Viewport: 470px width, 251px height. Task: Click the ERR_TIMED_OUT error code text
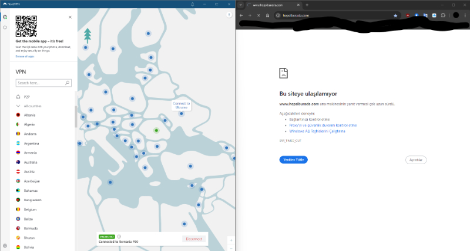pyautogui.click(x=290, y=141)
